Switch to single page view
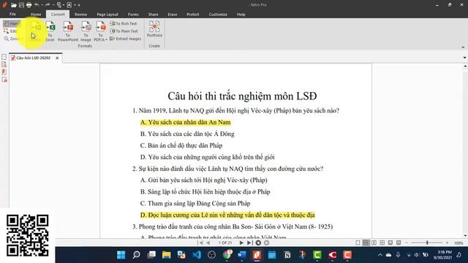The width and height of the screenshot is (468, 263). point(358,243)
